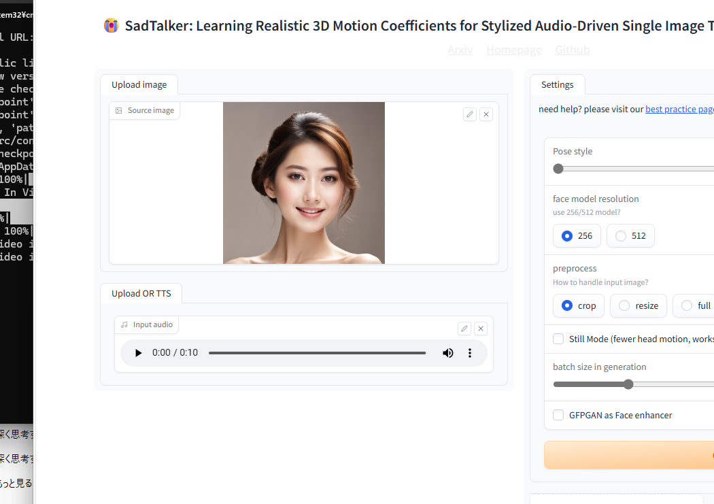The height and width of the screenshot is (504, 714).
Task: Click the batch size slider handle
Action: pos(628,384)
